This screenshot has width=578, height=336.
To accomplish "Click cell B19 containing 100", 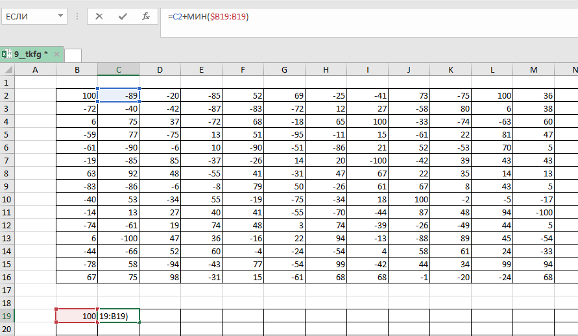I will 77,316.
